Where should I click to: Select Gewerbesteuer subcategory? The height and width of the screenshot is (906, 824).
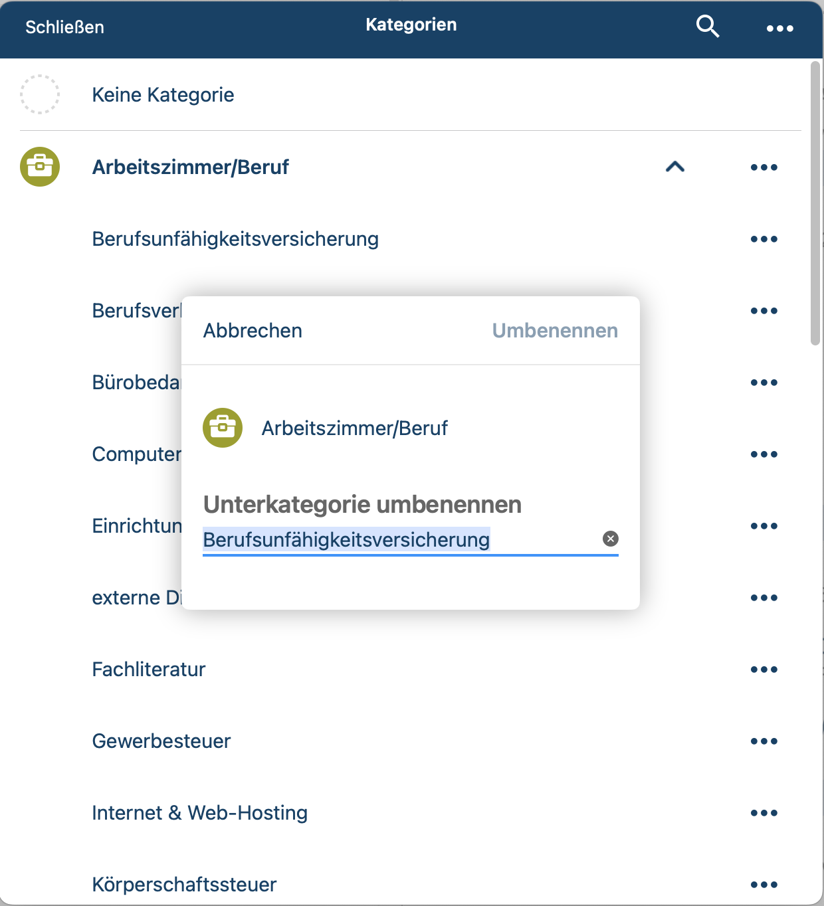click(161, 741)
